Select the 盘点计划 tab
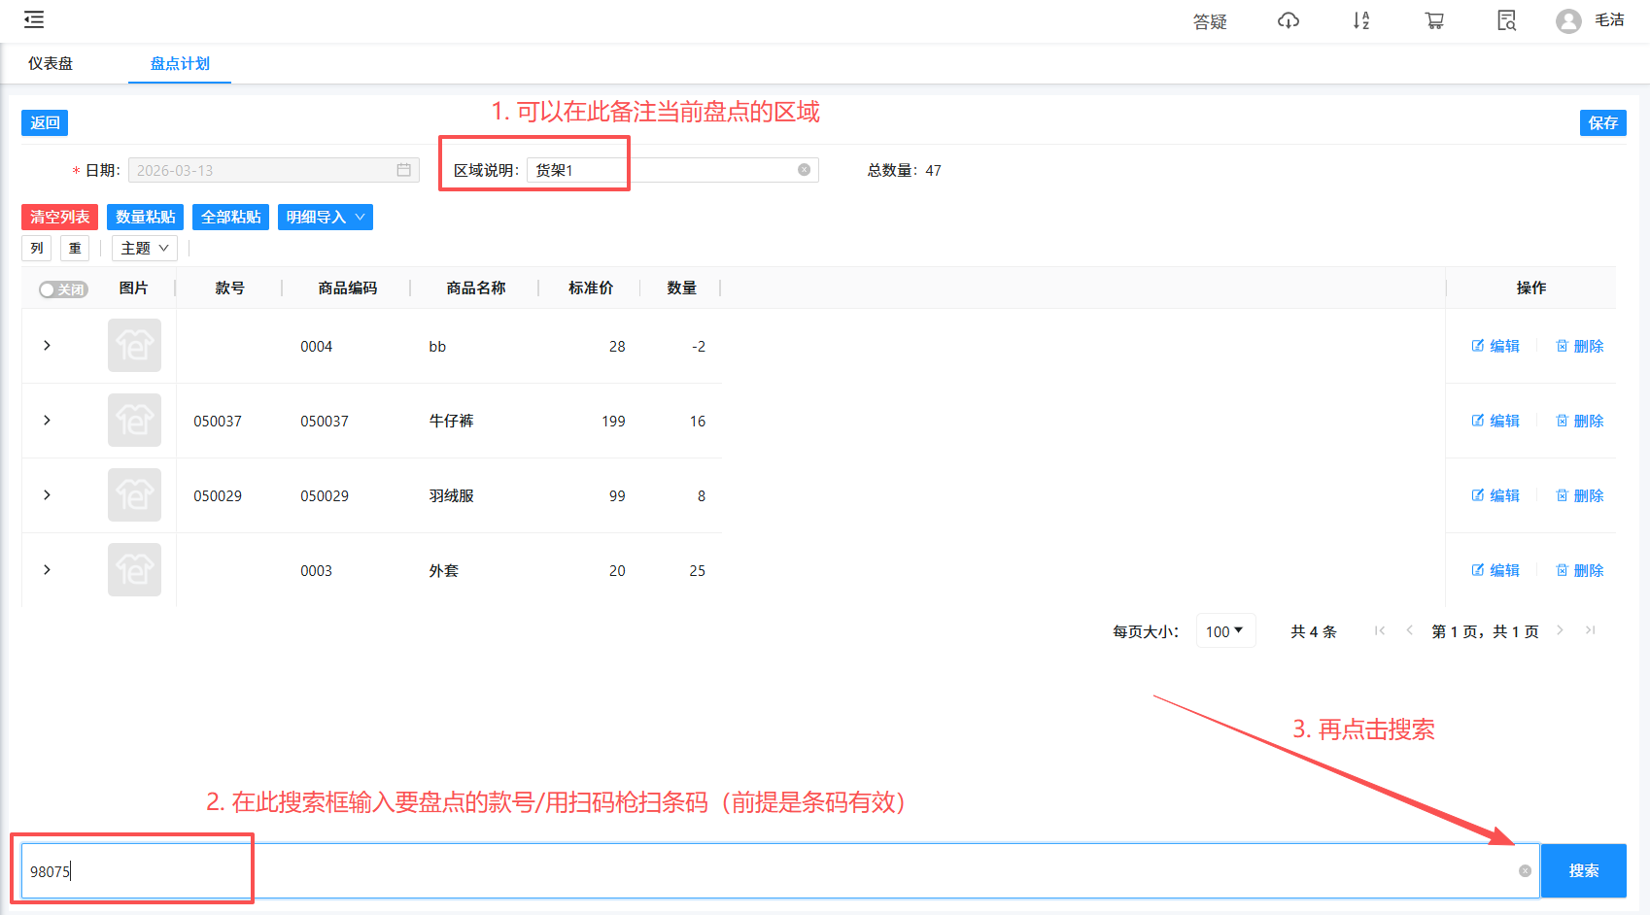Viewport: 1650px width, 915px height. pos(180,64)
